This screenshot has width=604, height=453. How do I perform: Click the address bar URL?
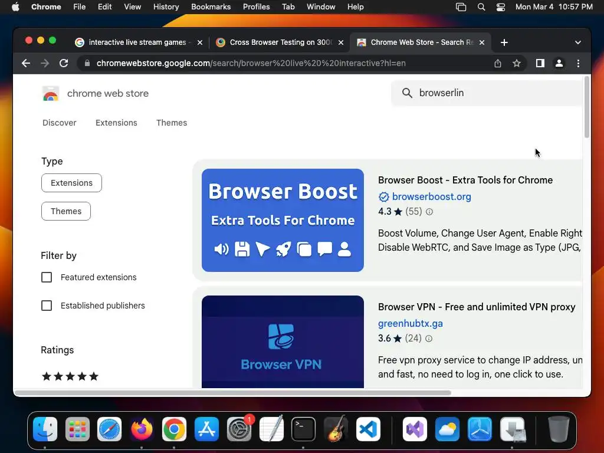tap(251, 63)
